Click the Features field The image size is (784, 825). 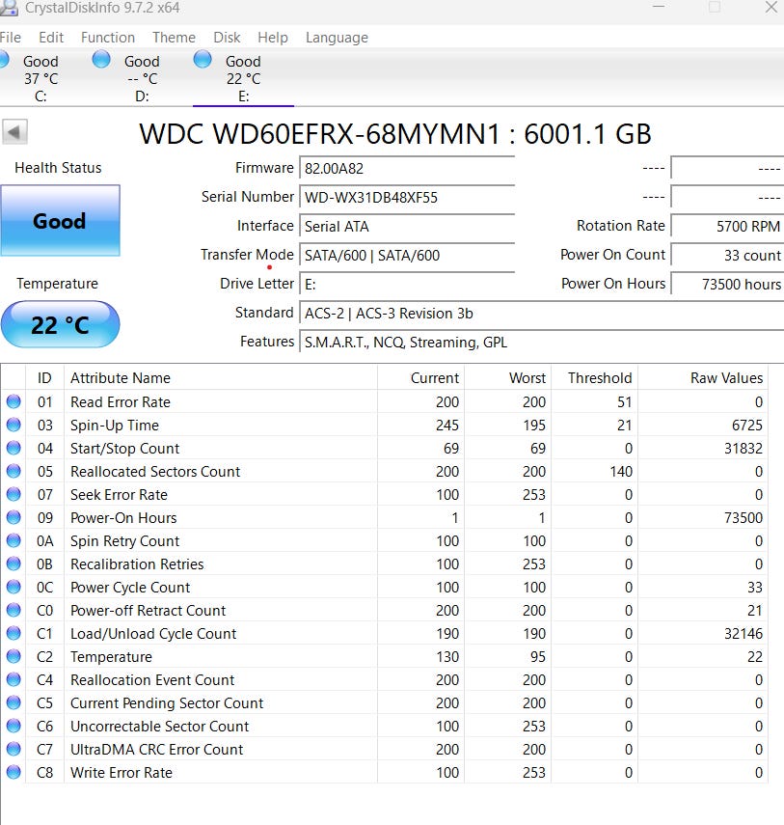[x=542, y=343]
